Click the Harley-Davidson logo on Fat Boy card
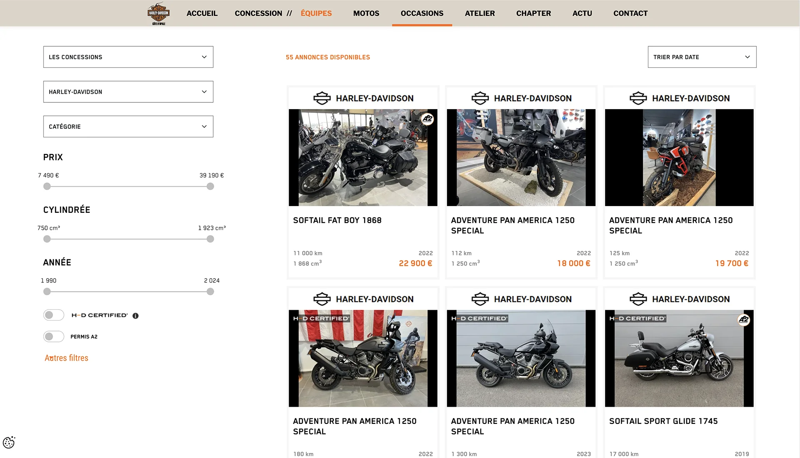Screen dimensions: 800x458 [363, 98]
